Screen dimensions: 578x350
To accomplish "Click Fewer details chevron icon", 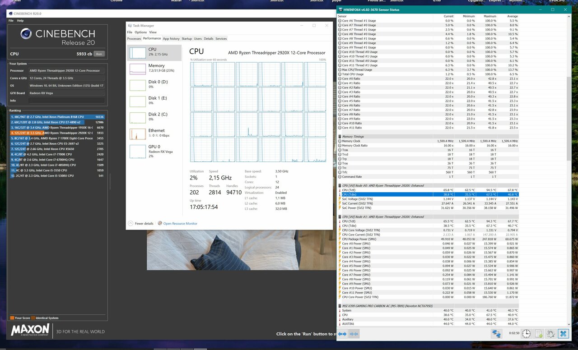I will [x=131, y=223].
